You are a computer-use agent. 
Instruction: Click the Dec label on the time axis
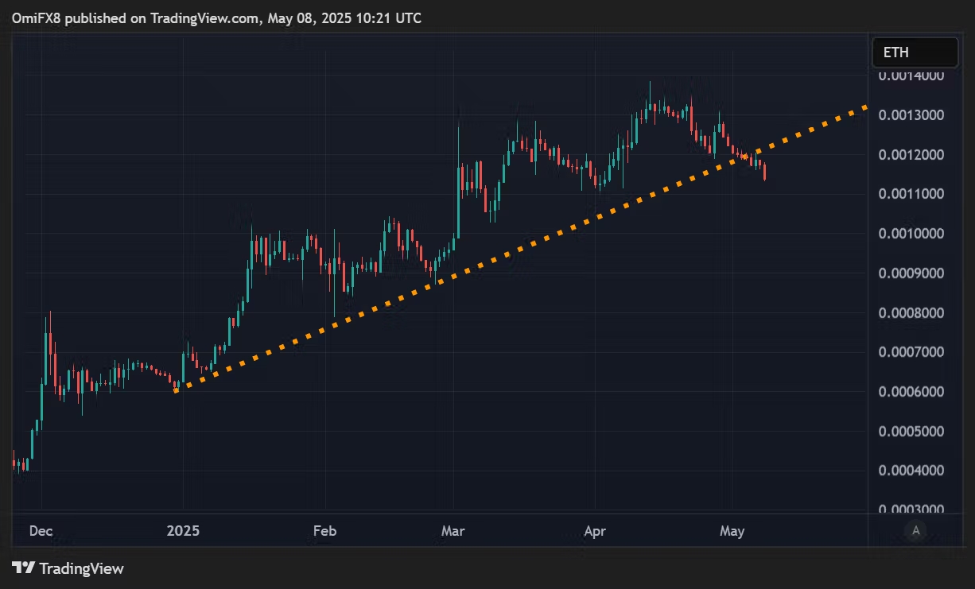pyautogui.click(x=41, y=530)
